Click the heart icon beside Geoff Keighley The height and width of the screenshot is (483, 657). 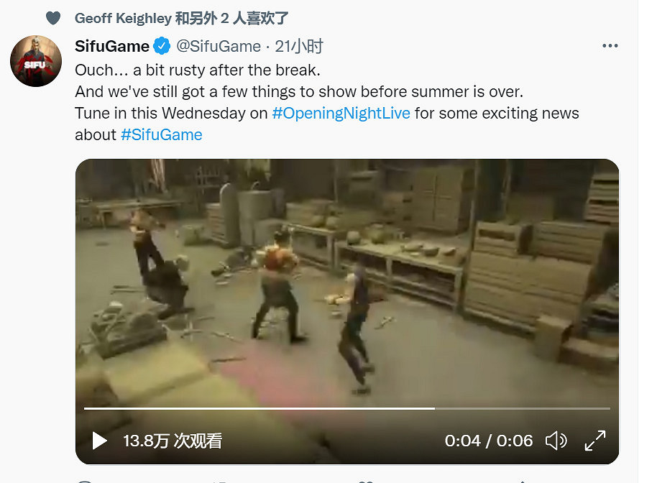coord(53,18)
